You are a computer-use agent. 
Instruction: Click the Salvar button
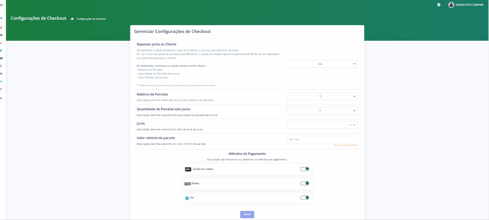(x=247, y=214)
